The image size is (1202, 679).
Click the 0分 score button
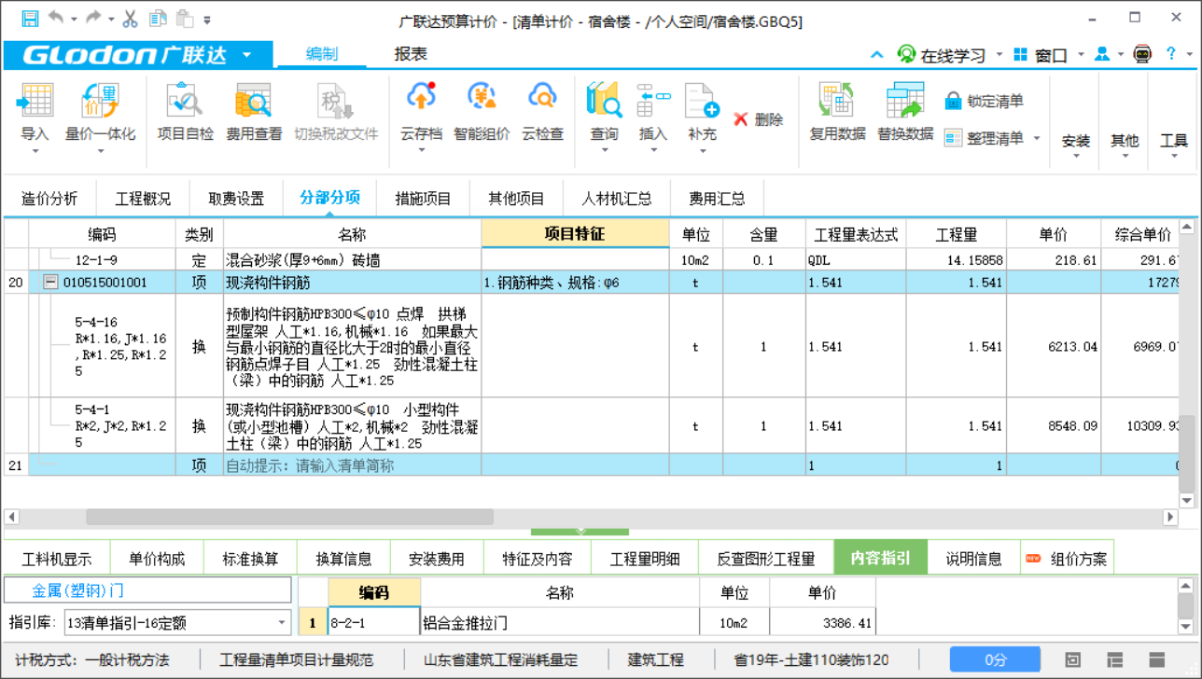[995, 659]
